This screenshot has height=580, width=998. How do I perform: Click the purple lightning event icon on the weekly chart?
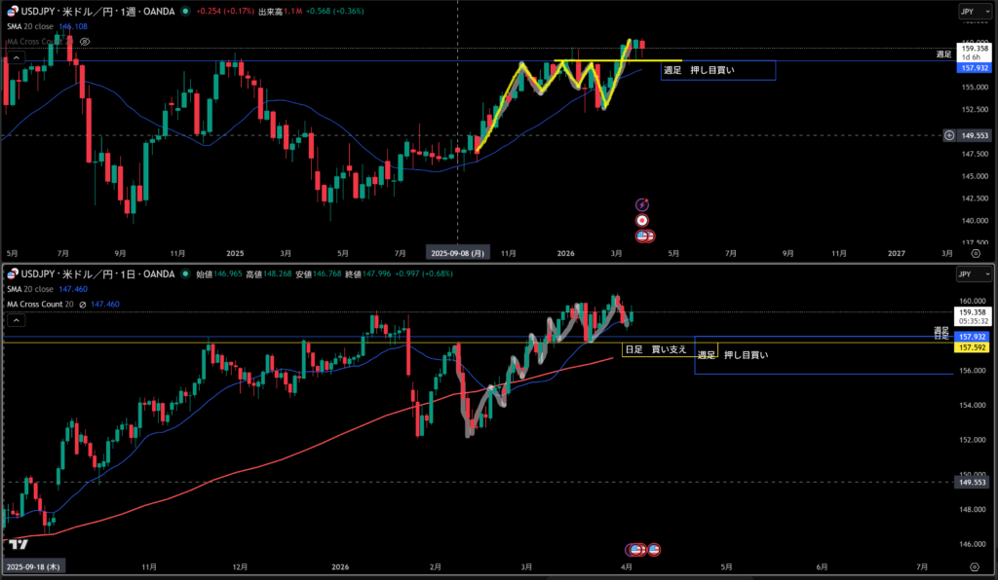[x=642, y=204]
